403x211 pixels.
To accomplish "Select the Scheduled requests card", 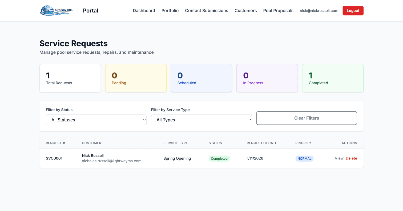I will click(201, 78).
